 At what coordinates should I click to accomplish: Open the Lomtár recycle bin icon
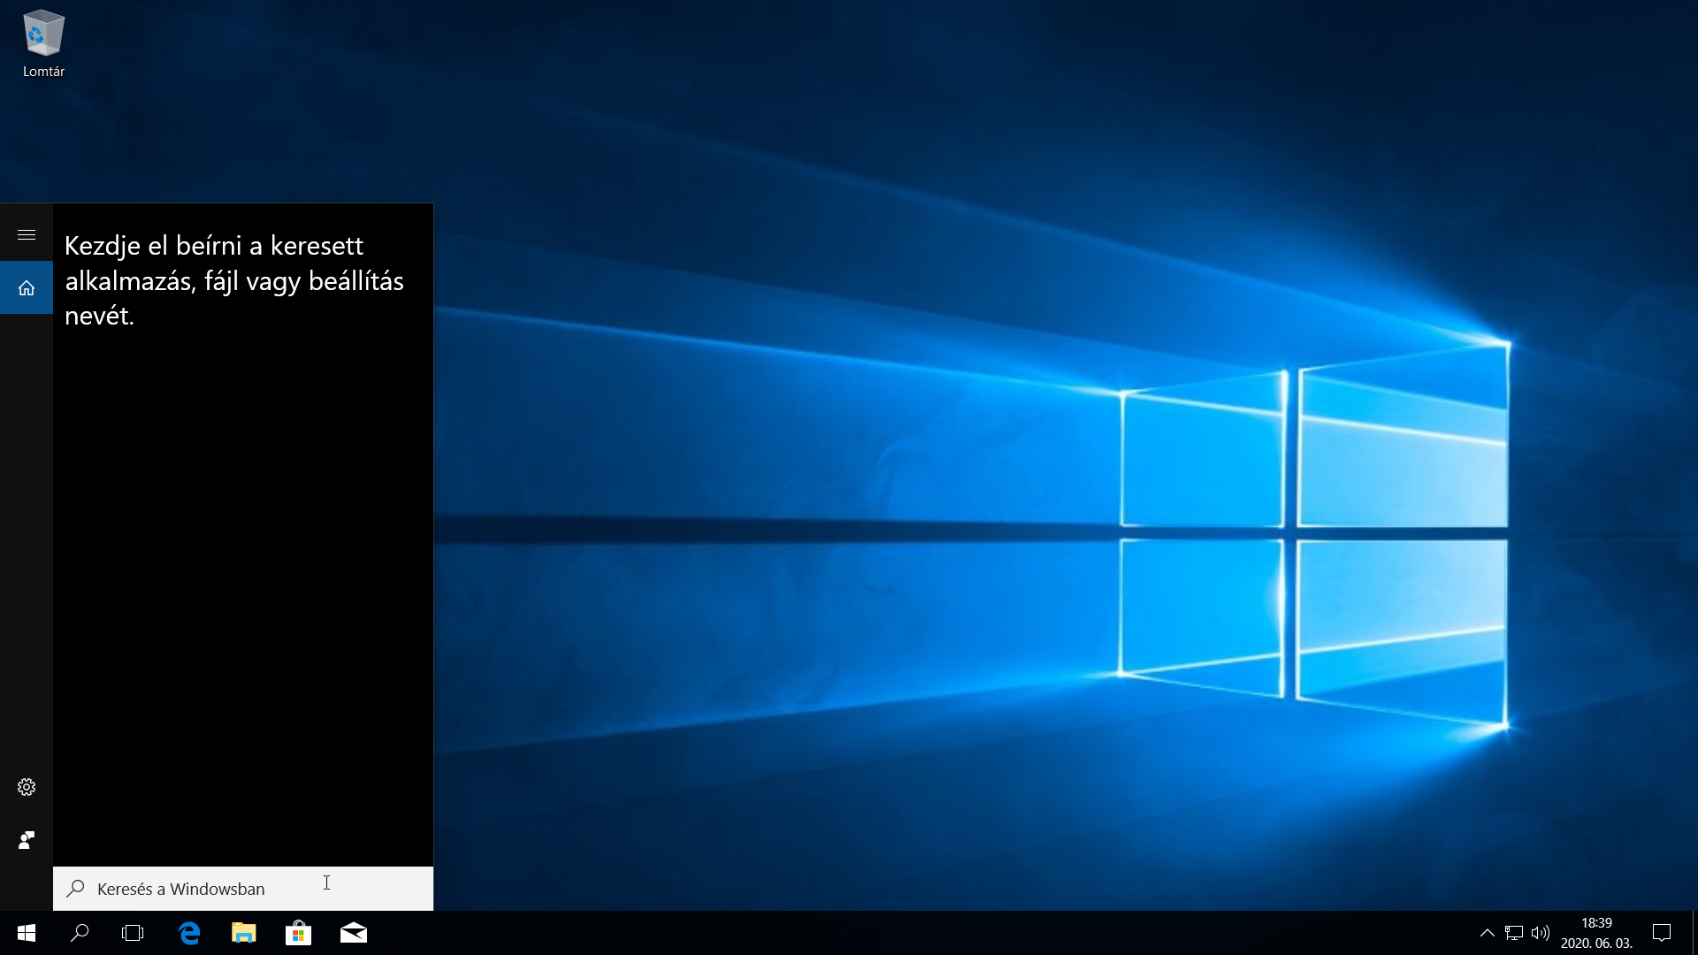tap(43, 44)
